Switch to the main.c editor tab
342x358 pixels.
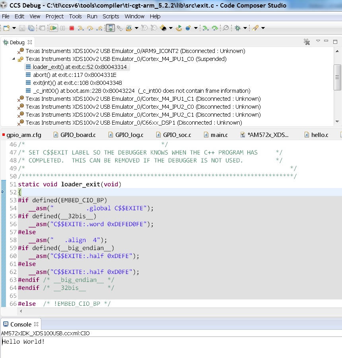coord(219,135)
